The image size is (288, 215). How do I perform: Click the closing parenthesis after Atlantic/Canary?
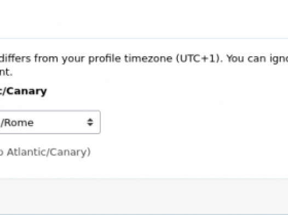(89, 152)
